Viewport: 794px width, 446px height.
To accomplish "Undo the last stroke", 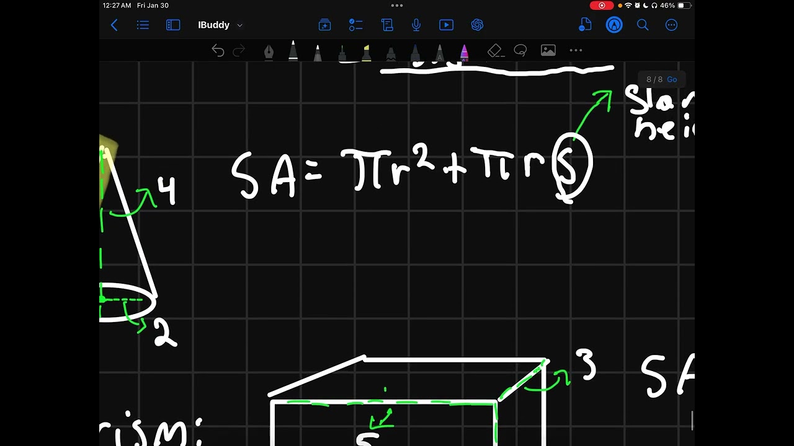I will 218,51.
